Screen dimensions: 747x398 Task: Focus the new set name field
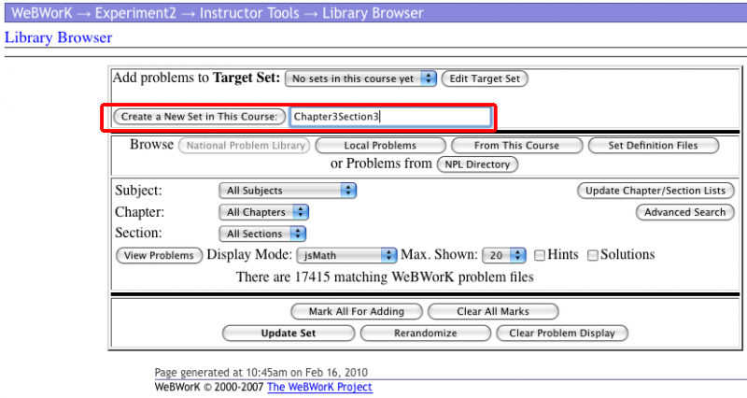coord(390,117)
